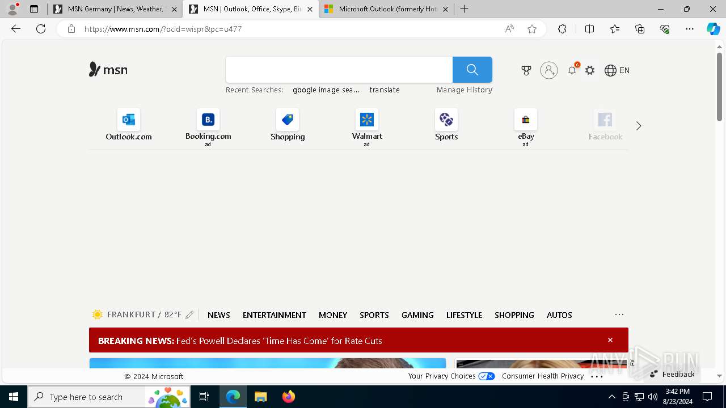The image size is (726, 408).
Task: Open the Walmart shortcut tile
Action: pos(367,127)
